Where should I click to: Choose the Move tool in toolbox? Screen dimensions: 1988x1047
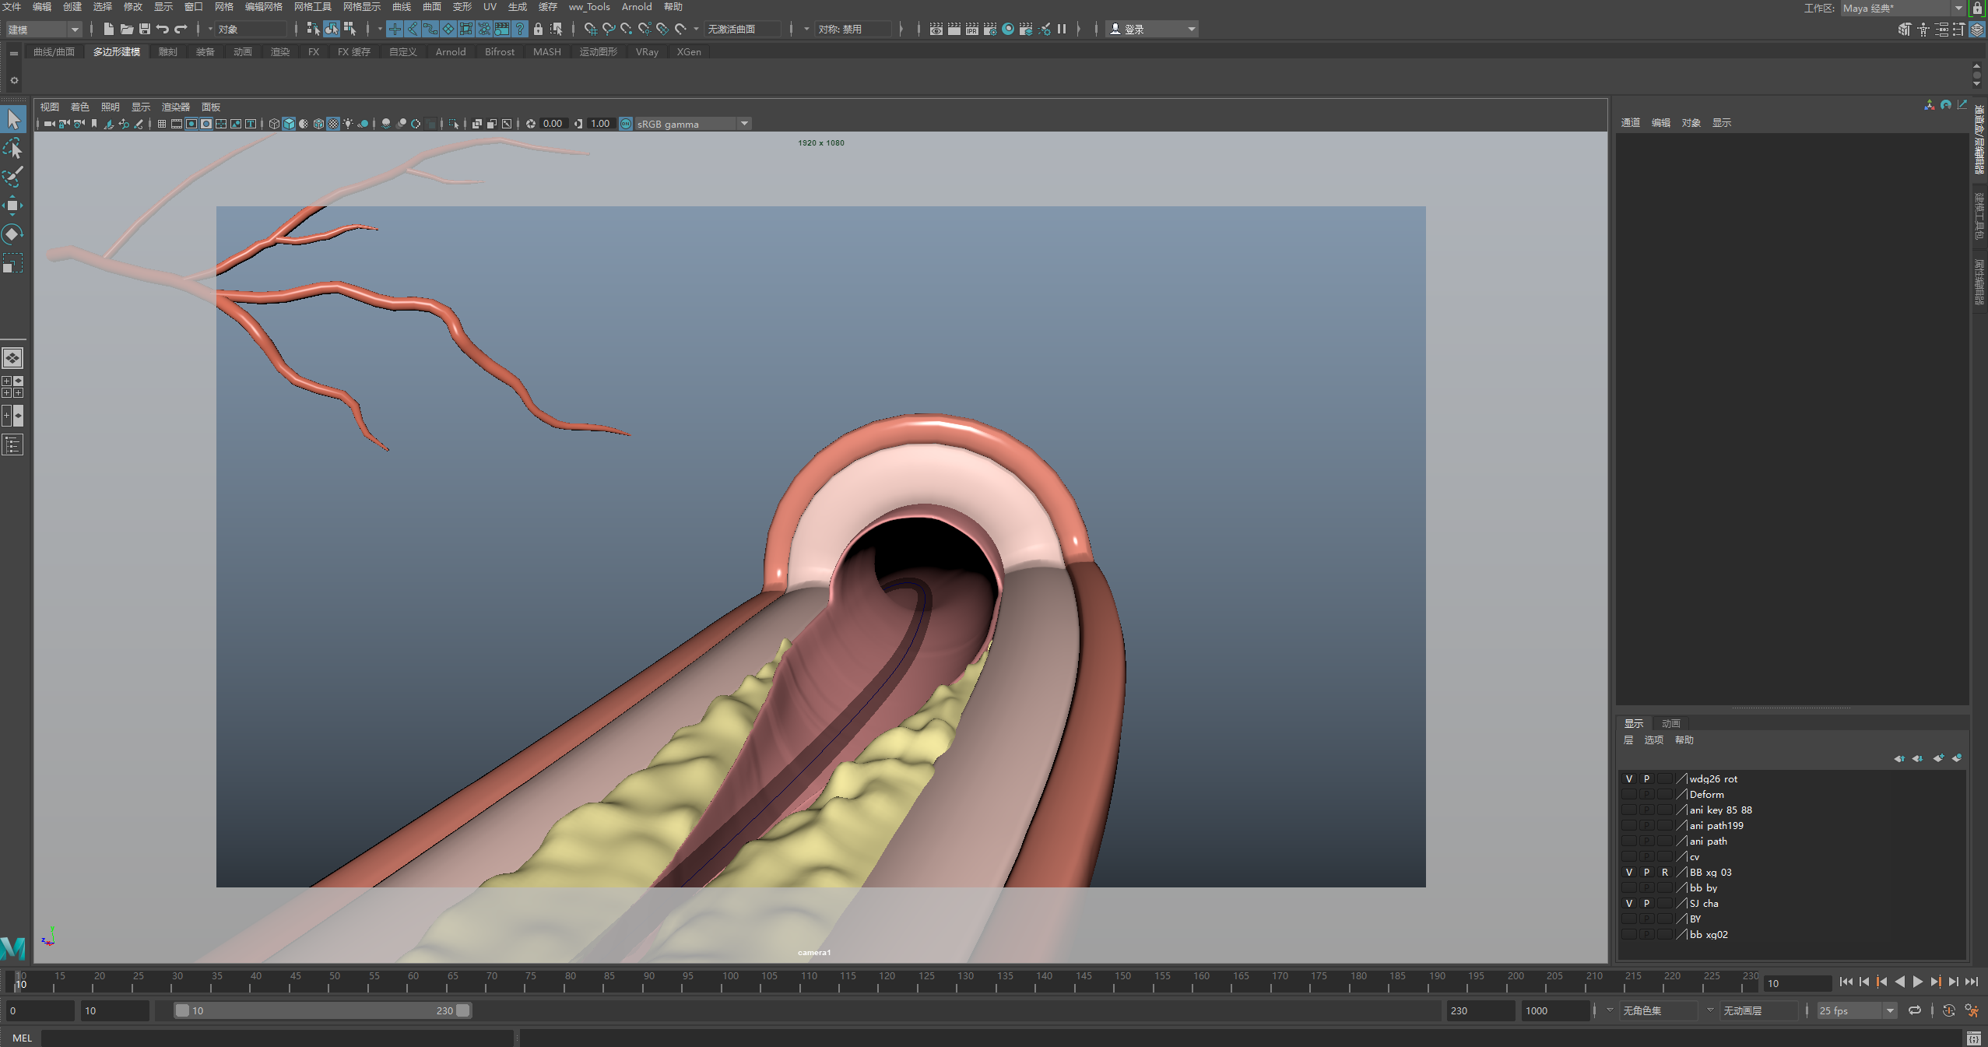pos(13,206)
